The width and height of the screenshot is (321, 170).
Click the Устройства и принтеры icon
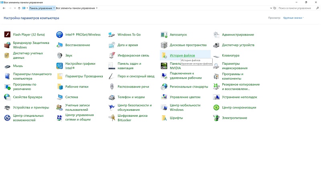7,107
